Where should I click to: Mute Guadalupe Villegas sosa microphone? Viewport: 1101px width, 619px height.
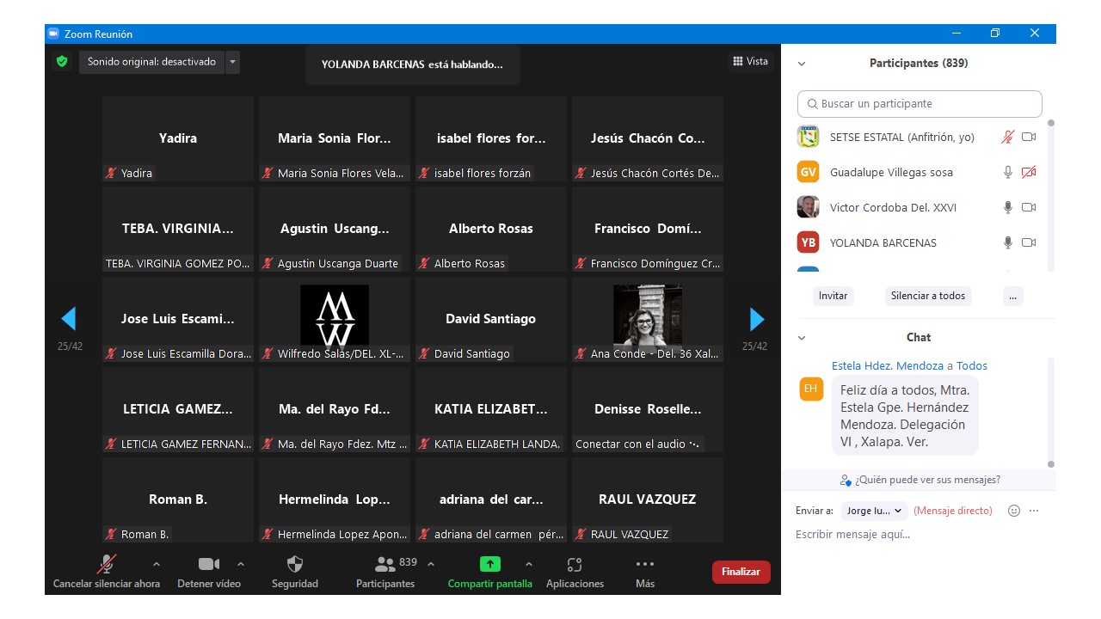(1008, 172)
